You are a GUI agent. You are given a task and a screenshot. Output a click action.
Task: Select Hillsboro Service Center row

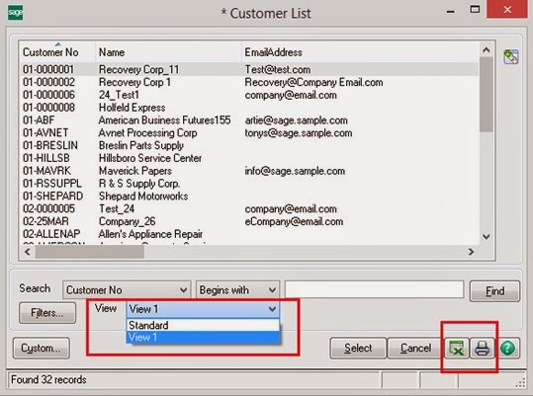pyautogui.click(x=249, y=158)
